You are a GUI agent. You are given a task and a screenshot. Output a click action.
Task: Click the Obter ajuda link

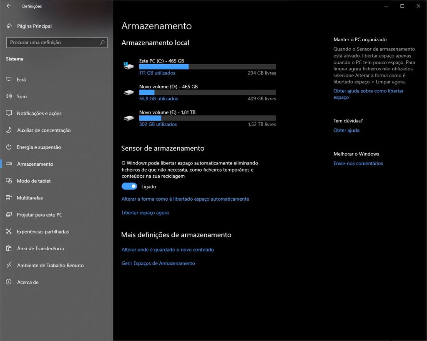coord(346,130)
